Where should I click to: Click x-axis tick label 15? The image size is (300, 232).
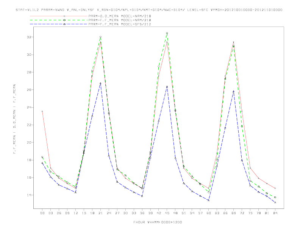coord(84,213)
